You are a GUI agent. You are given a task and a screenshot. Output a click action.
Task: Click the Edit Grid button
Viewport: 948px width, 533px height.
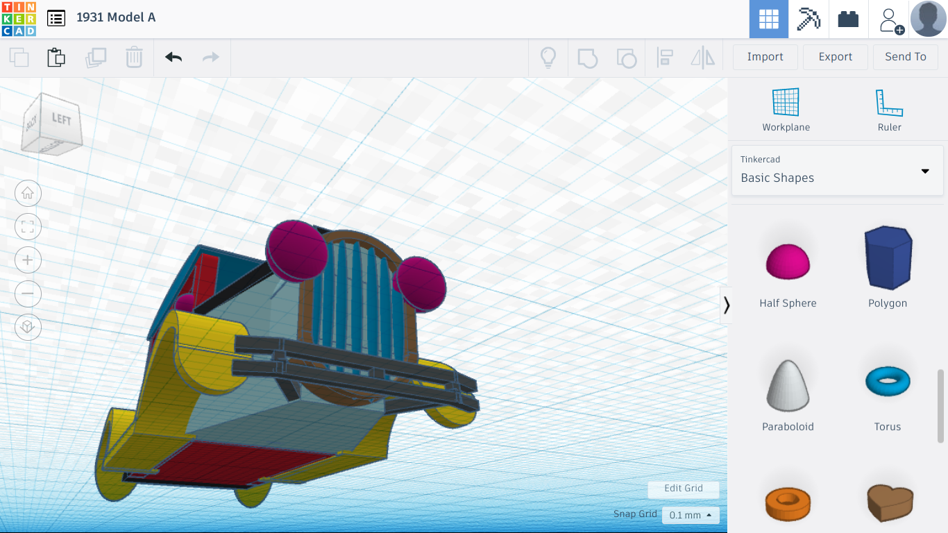pos(683,489)
